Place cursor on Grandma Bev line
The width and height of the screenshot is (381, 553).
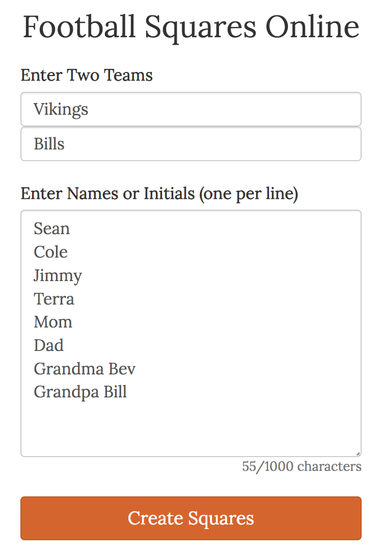[x=85, y=369]
